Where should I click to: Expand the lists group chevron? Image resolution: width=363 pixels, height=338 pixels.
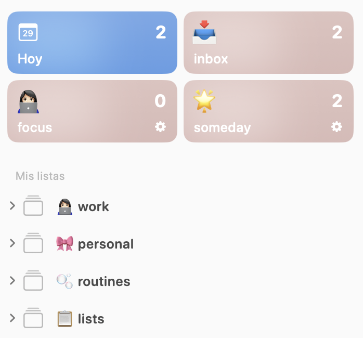pos(12,318)
